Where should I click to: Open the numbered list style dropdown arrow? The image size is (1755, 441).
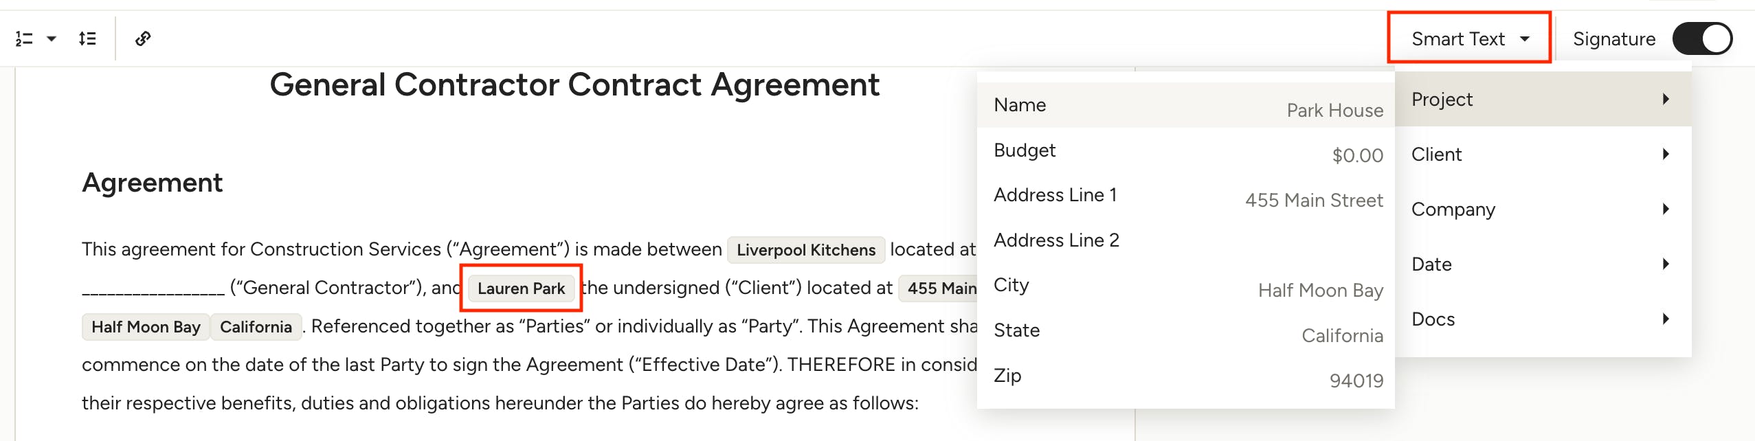[x=52, y=39]
